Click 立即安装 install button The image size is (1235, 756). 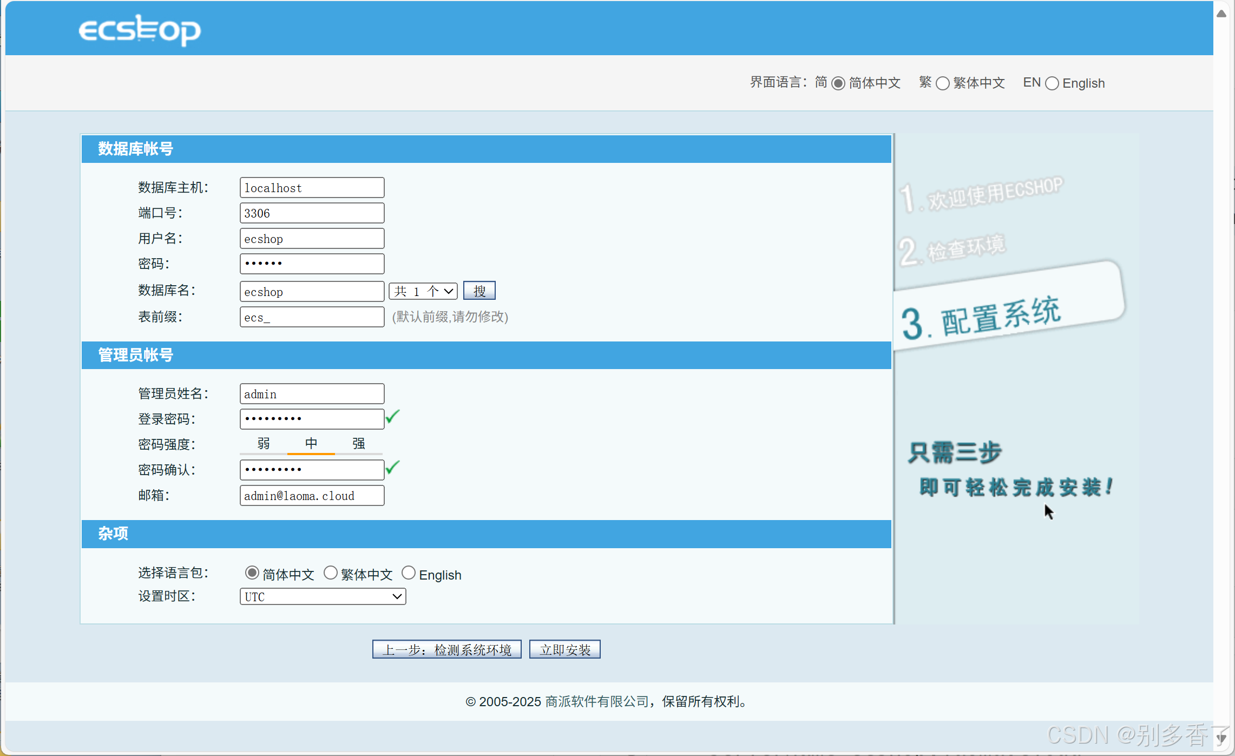click(x=564, y=649)
